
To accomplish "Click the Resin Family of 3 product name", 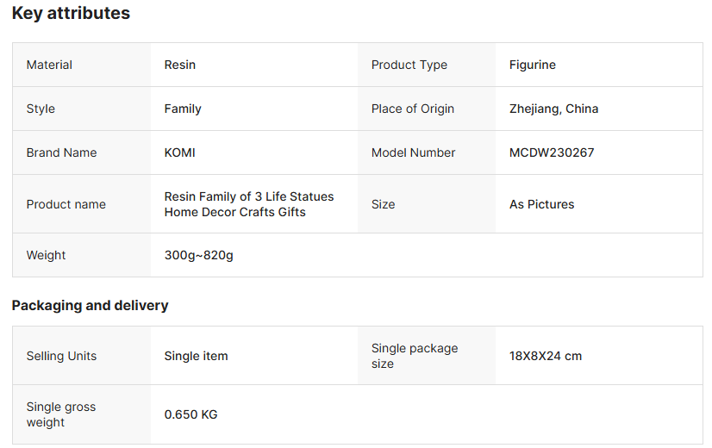I will 248,204.
